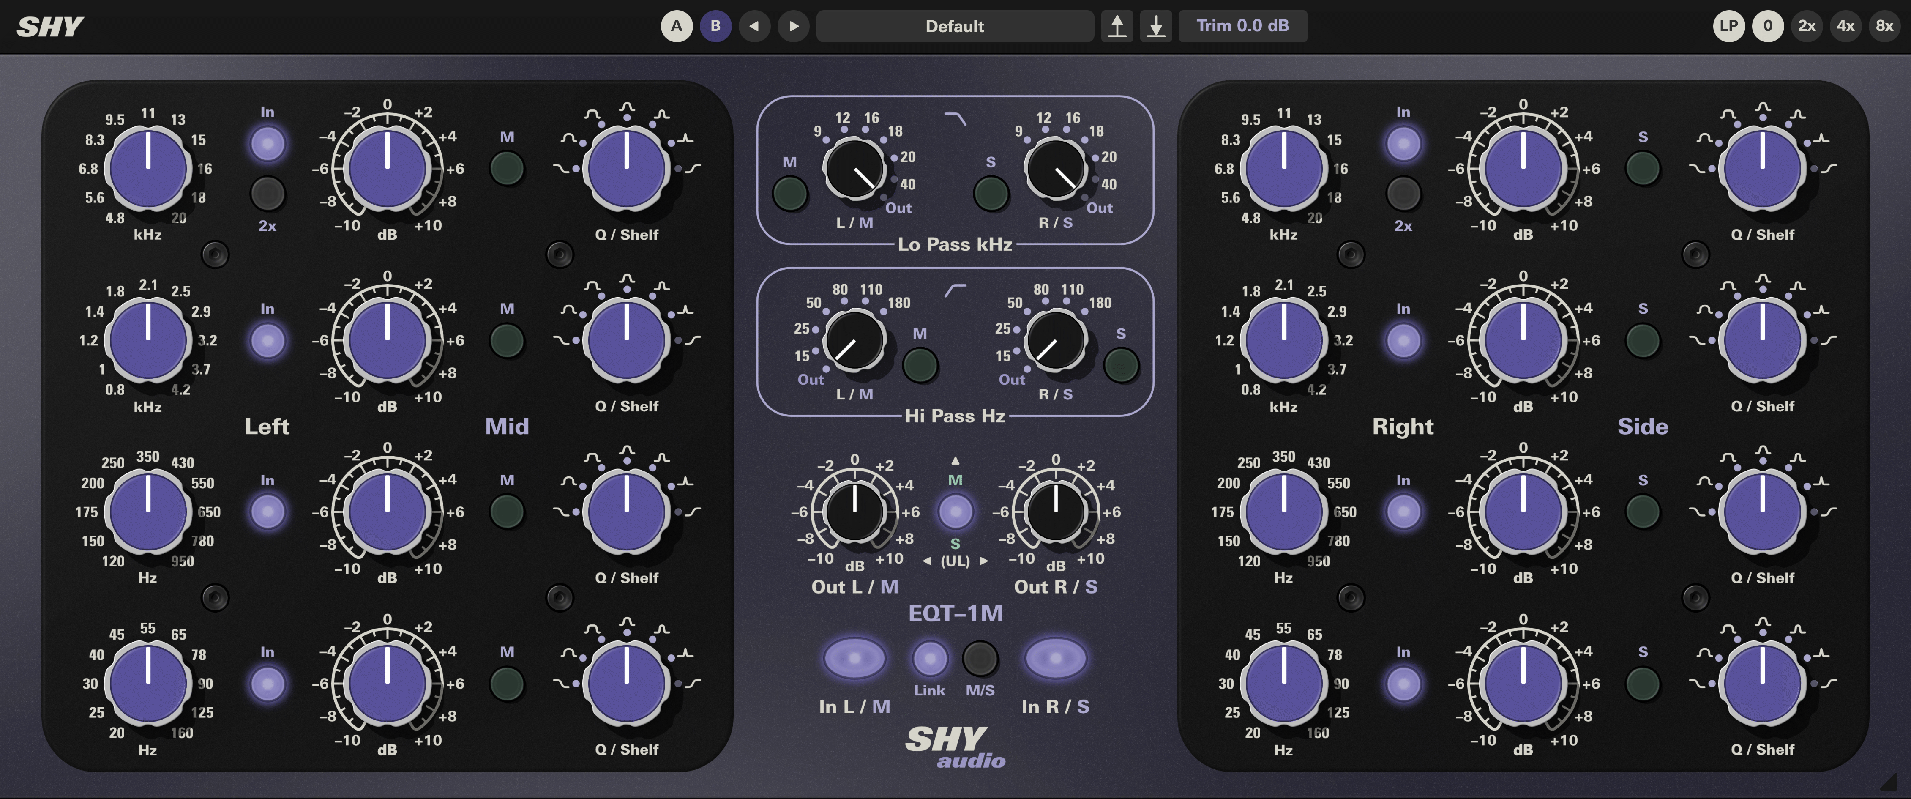Enable the 2x button in the Left high band
The height and width of the screenshot is (799, 1911).
pyautogui.click(x=267, y=194)
